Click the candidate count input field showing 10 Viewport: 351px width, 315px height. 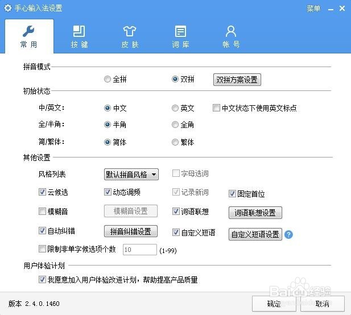point(140,250)
